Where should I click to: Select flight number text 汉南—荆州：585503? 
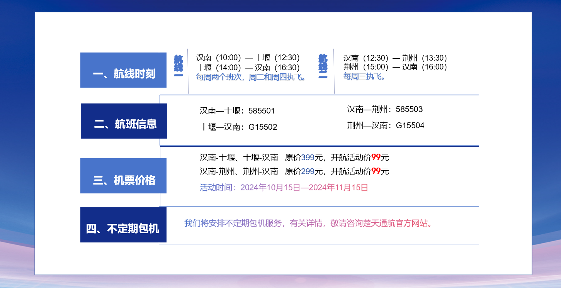coord(385,109)
